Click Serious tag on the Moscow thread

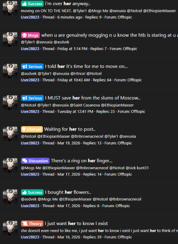[32, 98]
